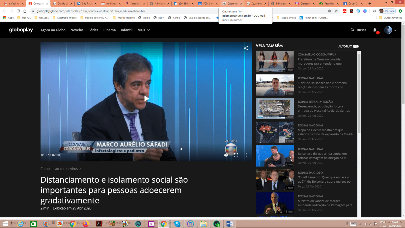Close the Combate tab
The height and width of the screenshot is (228, 405).
tap(47, 4)
